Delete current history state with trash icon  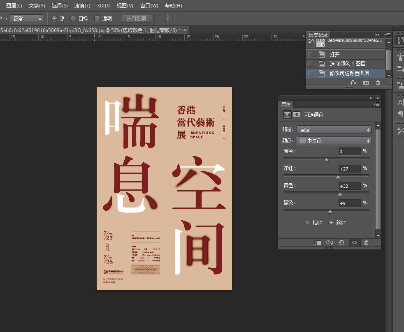point(378,83)
